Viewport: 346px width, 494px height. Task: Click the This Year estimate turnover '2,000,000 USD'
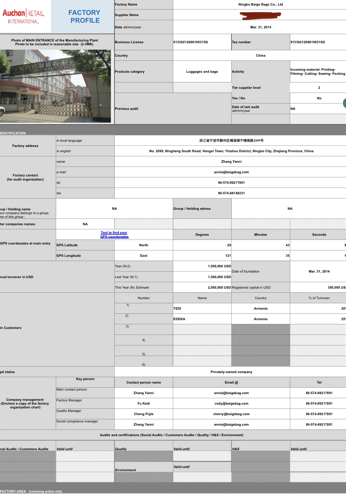(x=202, y=287)
